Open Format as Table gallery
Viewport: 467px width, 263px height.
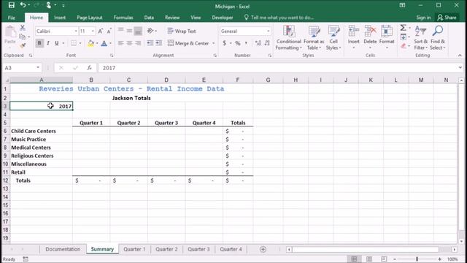[x=314, y=37]
